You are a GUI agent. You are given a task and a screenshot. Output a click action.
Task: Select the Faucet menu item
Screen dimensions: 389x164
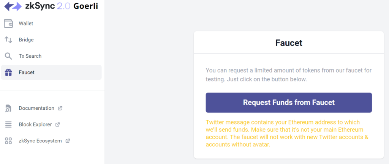point(27,72)
